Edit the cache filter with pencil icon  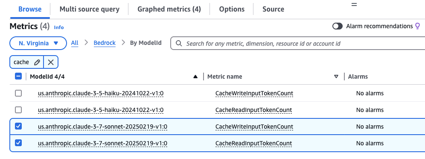(x=37, y=62)
